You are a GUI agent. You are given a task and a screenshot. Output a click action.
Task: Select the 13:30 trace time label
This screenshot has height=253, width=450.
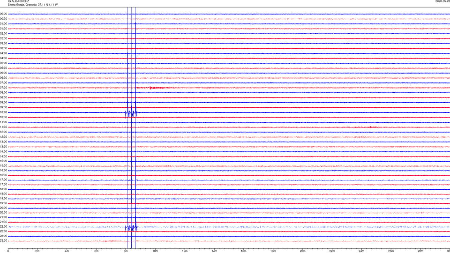pos(3,147)
